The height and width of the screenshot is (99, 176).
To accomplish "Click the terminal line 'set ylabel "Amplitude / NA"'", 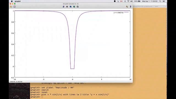I will pos(52,87).
